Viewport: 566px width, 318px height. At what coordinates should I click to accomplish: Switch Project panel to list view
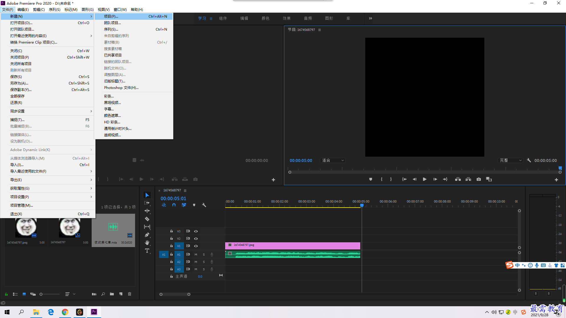(15, 294)
